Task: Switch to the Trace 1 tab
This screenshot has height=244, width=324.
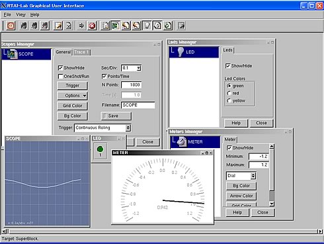Action: click(x=81, y=52)
